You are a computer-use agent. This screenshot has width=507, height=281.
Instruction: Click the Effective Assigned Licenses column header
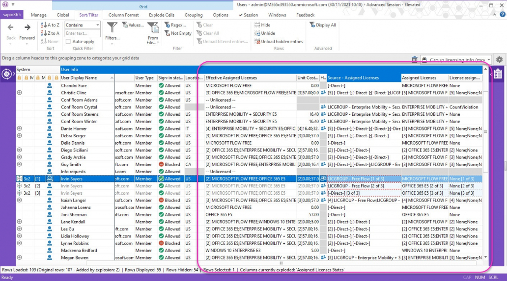click(250, 78)
